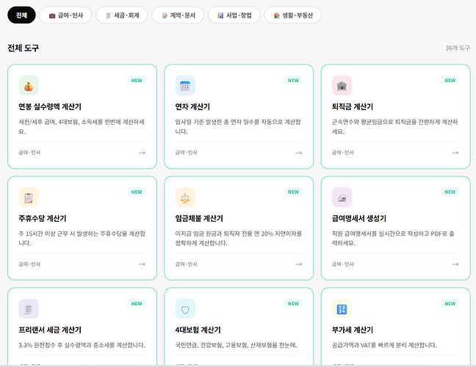
Task: Open the 세금·회계 category tab
Action: (x=123, y=15)
